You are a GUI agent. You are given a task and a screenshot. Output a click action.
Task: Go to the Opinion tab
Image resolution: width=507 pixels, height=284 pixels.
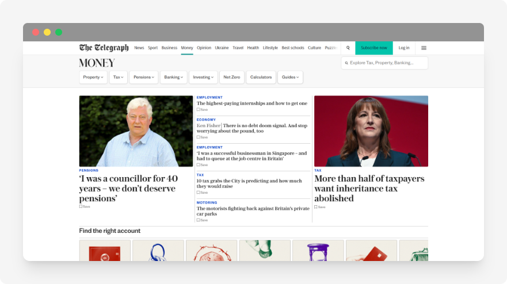(x=204, y=48)
